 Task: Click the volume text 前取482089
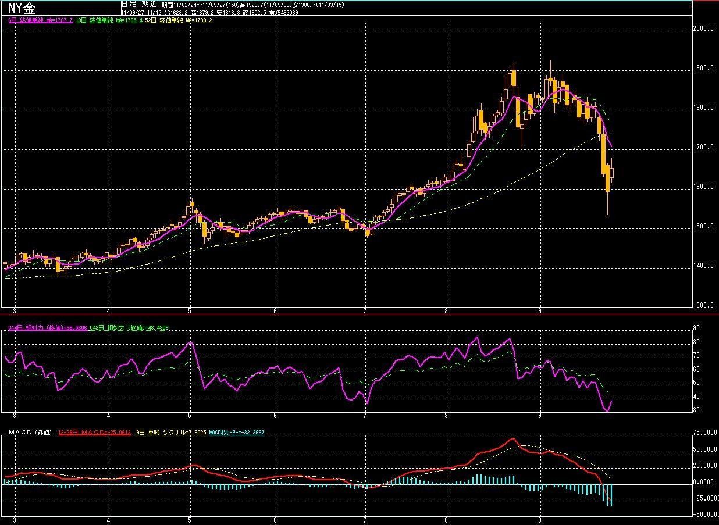(283, 13)
